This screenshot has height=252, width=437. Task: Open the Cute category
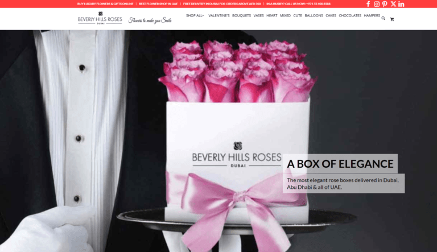click(298, 15)
